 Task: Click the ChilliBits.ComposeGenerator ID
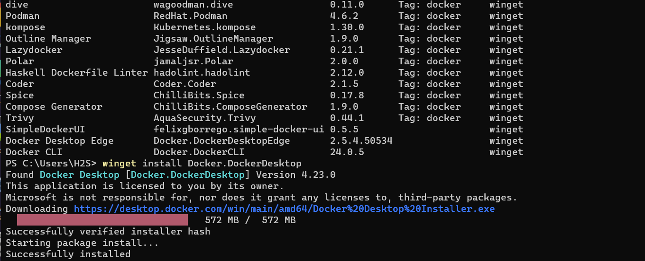pyautogui.click(x=230, y=107)
